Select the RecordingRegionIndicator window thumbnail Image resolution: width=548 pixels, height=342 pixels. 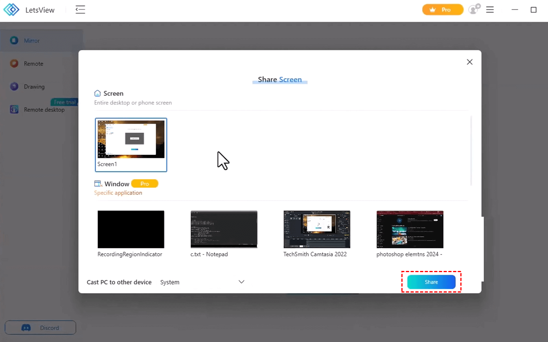pos(131,229)
